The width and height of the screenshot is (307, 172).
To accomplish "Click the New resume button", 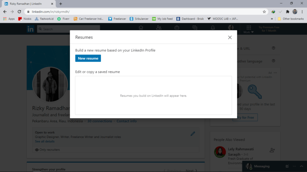I will 88,58.
